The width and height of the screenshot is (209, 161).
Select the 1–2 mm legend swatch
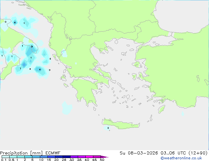coord(21,157)
